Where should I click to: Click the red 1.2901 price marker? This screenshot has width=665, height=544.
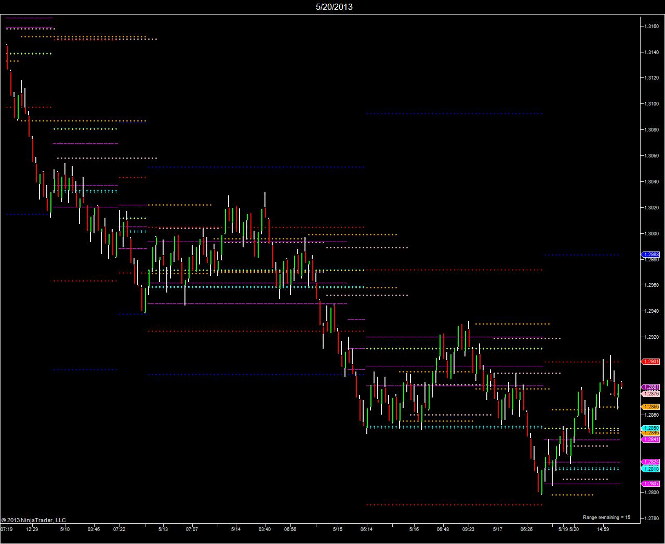(651, 362)
